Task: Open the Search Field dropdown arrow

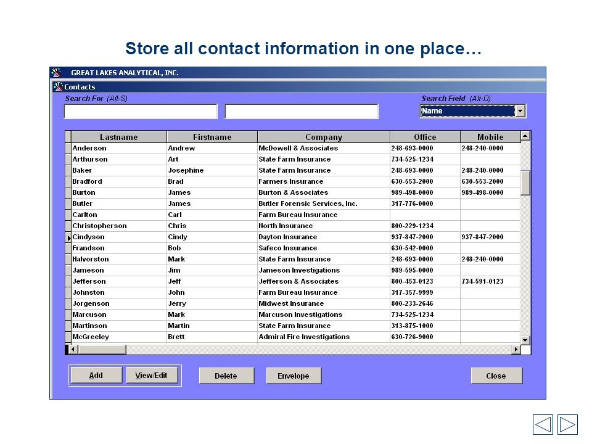Action: (x=520, y=111)
